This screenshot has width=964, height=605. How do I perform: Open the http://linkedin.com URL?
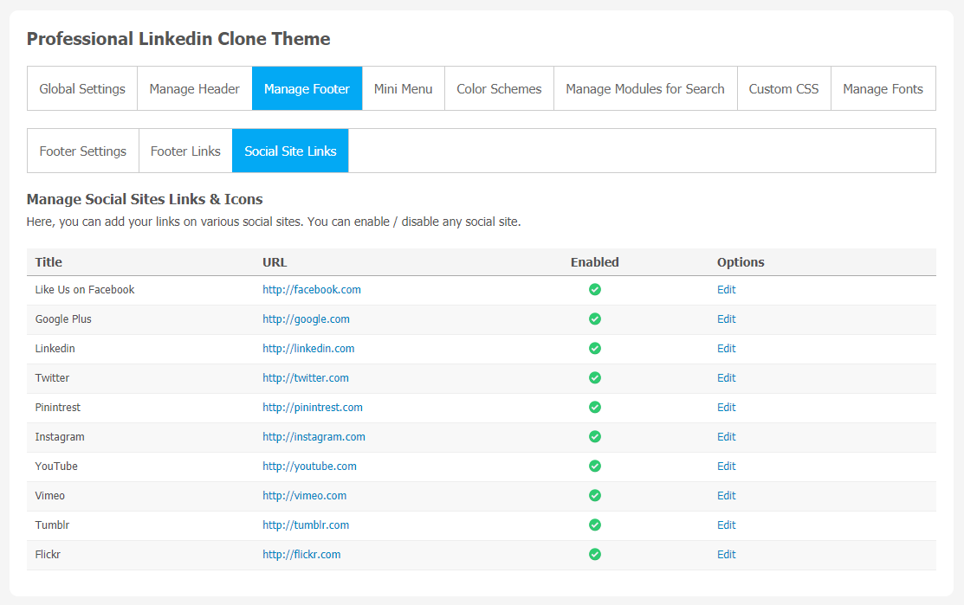[308, 349]
